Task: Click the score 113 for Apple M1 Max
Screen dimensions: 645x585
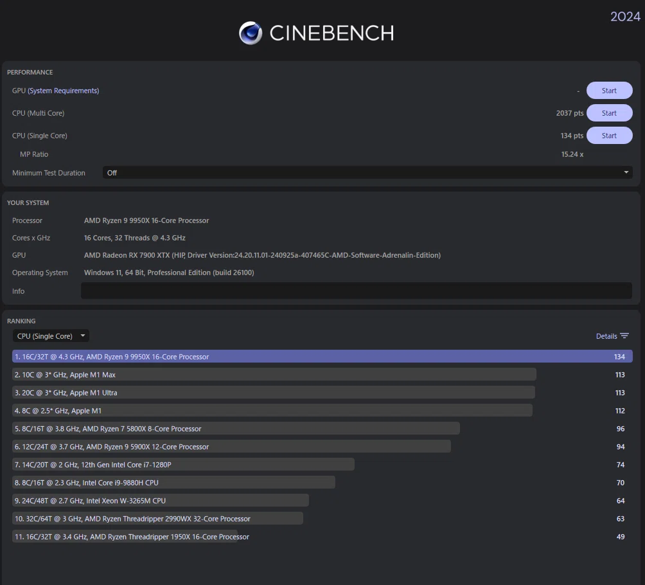Action: [x=620, y=375]
